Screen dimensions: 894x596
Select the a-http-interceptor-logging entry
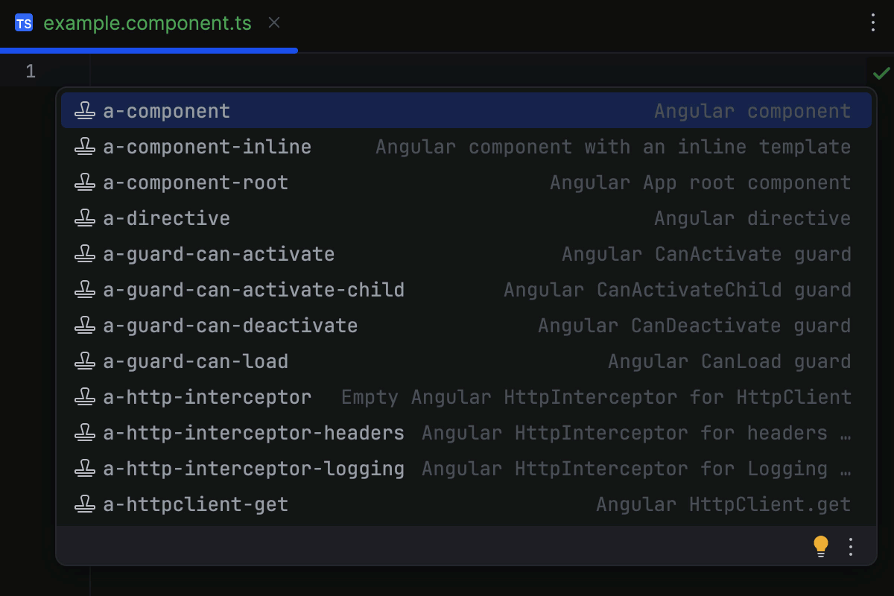[x=253, y=468]
